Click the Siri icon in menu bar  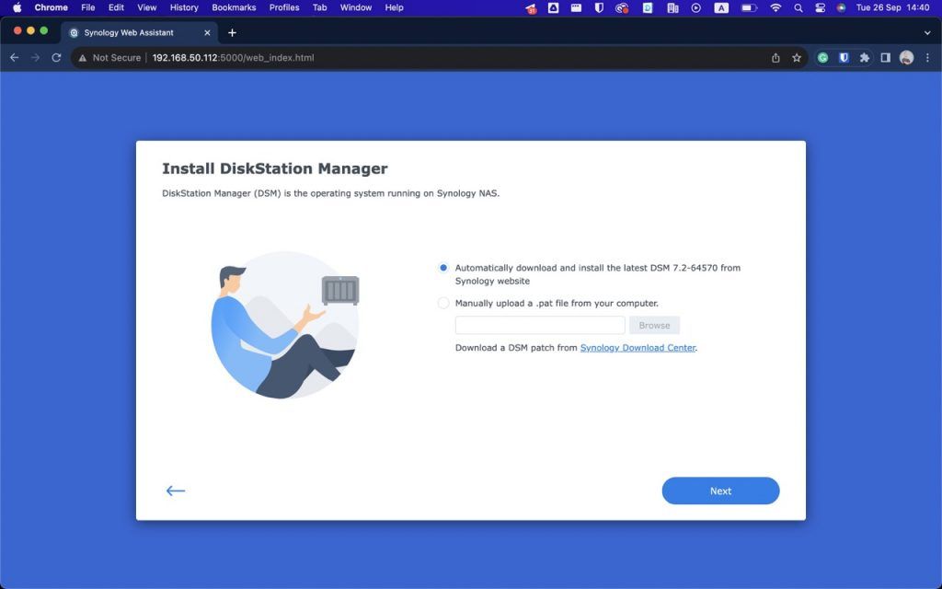click(x=841, y=7)
